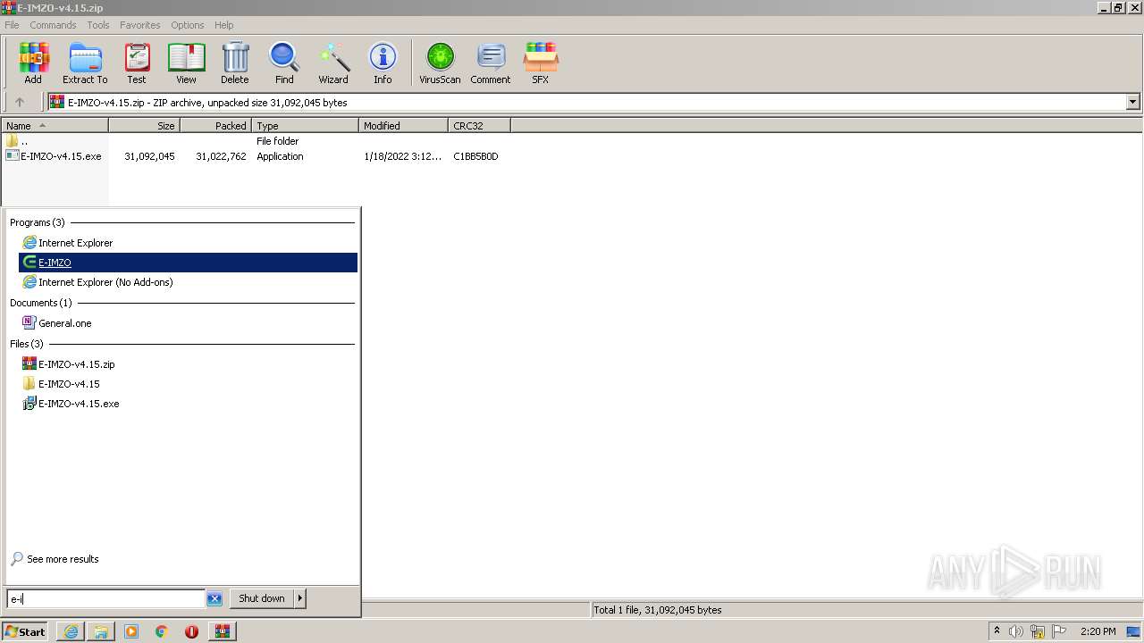The width and height of the screenshot is (1144, 643).
Task: Open Chrome from taskbar
Action: 162,631
